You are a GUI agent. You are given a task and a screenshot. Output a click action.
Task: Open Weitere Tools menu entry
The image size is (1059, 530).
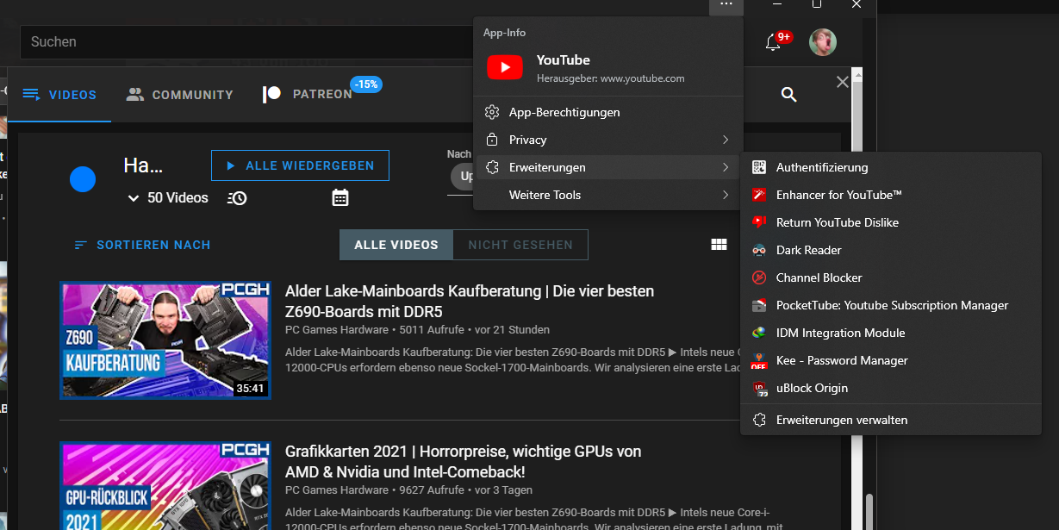608,195
